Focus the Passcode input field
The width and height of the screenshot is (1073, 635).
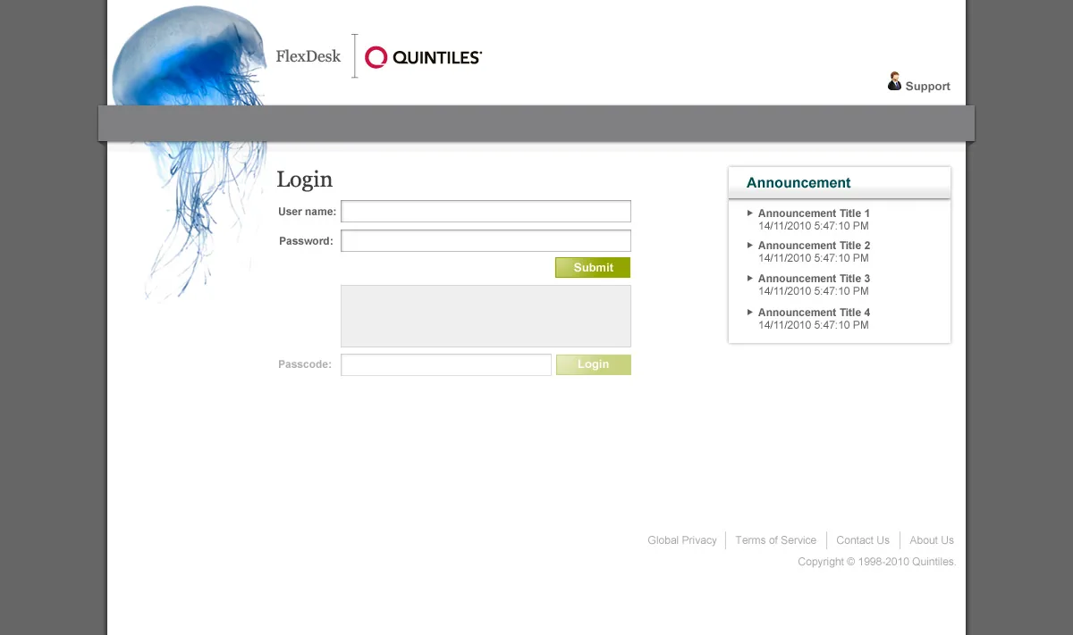pyautogui.click(x=446, y=364)
